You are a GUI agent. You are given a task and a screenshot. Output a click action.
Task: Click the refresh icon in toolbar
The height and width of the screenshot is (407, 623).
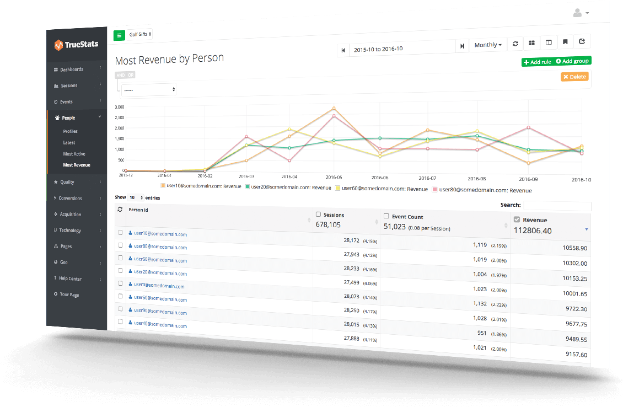pos(515,44)
